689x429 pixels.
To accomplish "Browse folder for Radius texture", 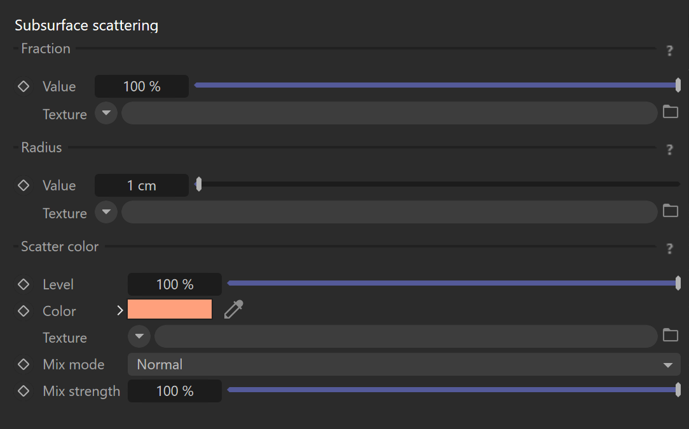I will pos(670,211).
